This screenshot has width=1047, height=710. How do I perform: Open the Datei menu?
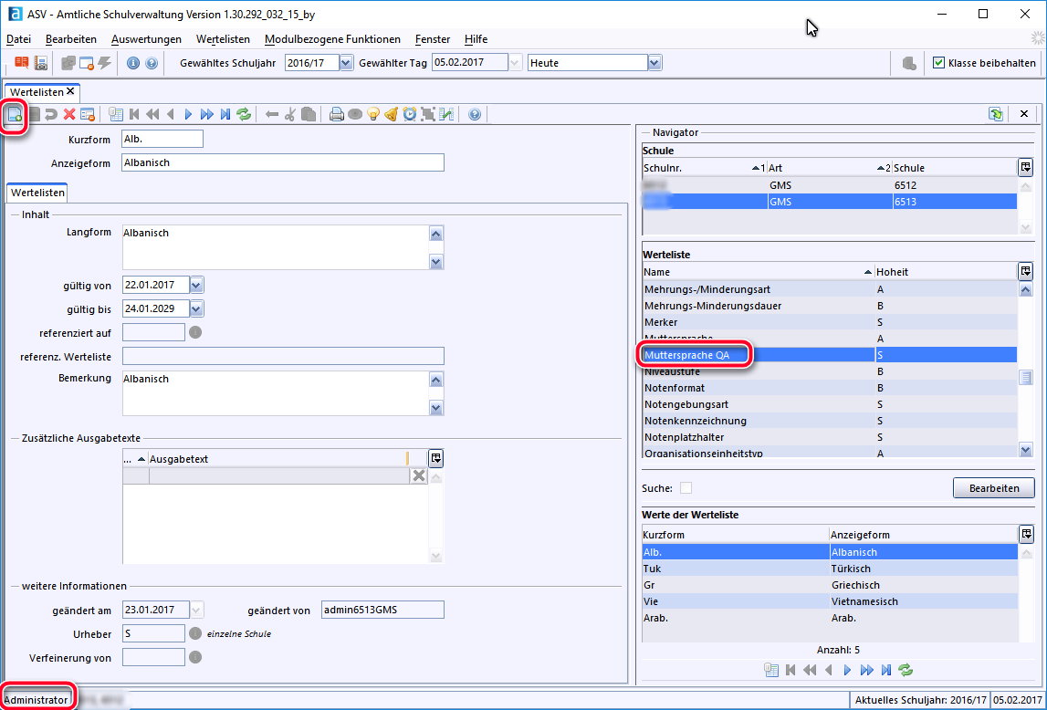18,39
